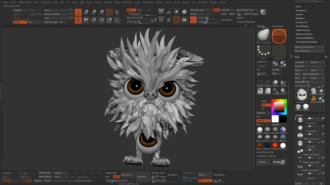Open the Zplugin menu
Image resolution: width=330 pixels, height=185 pixels.
pyautogui.click(x=213, y=2)
